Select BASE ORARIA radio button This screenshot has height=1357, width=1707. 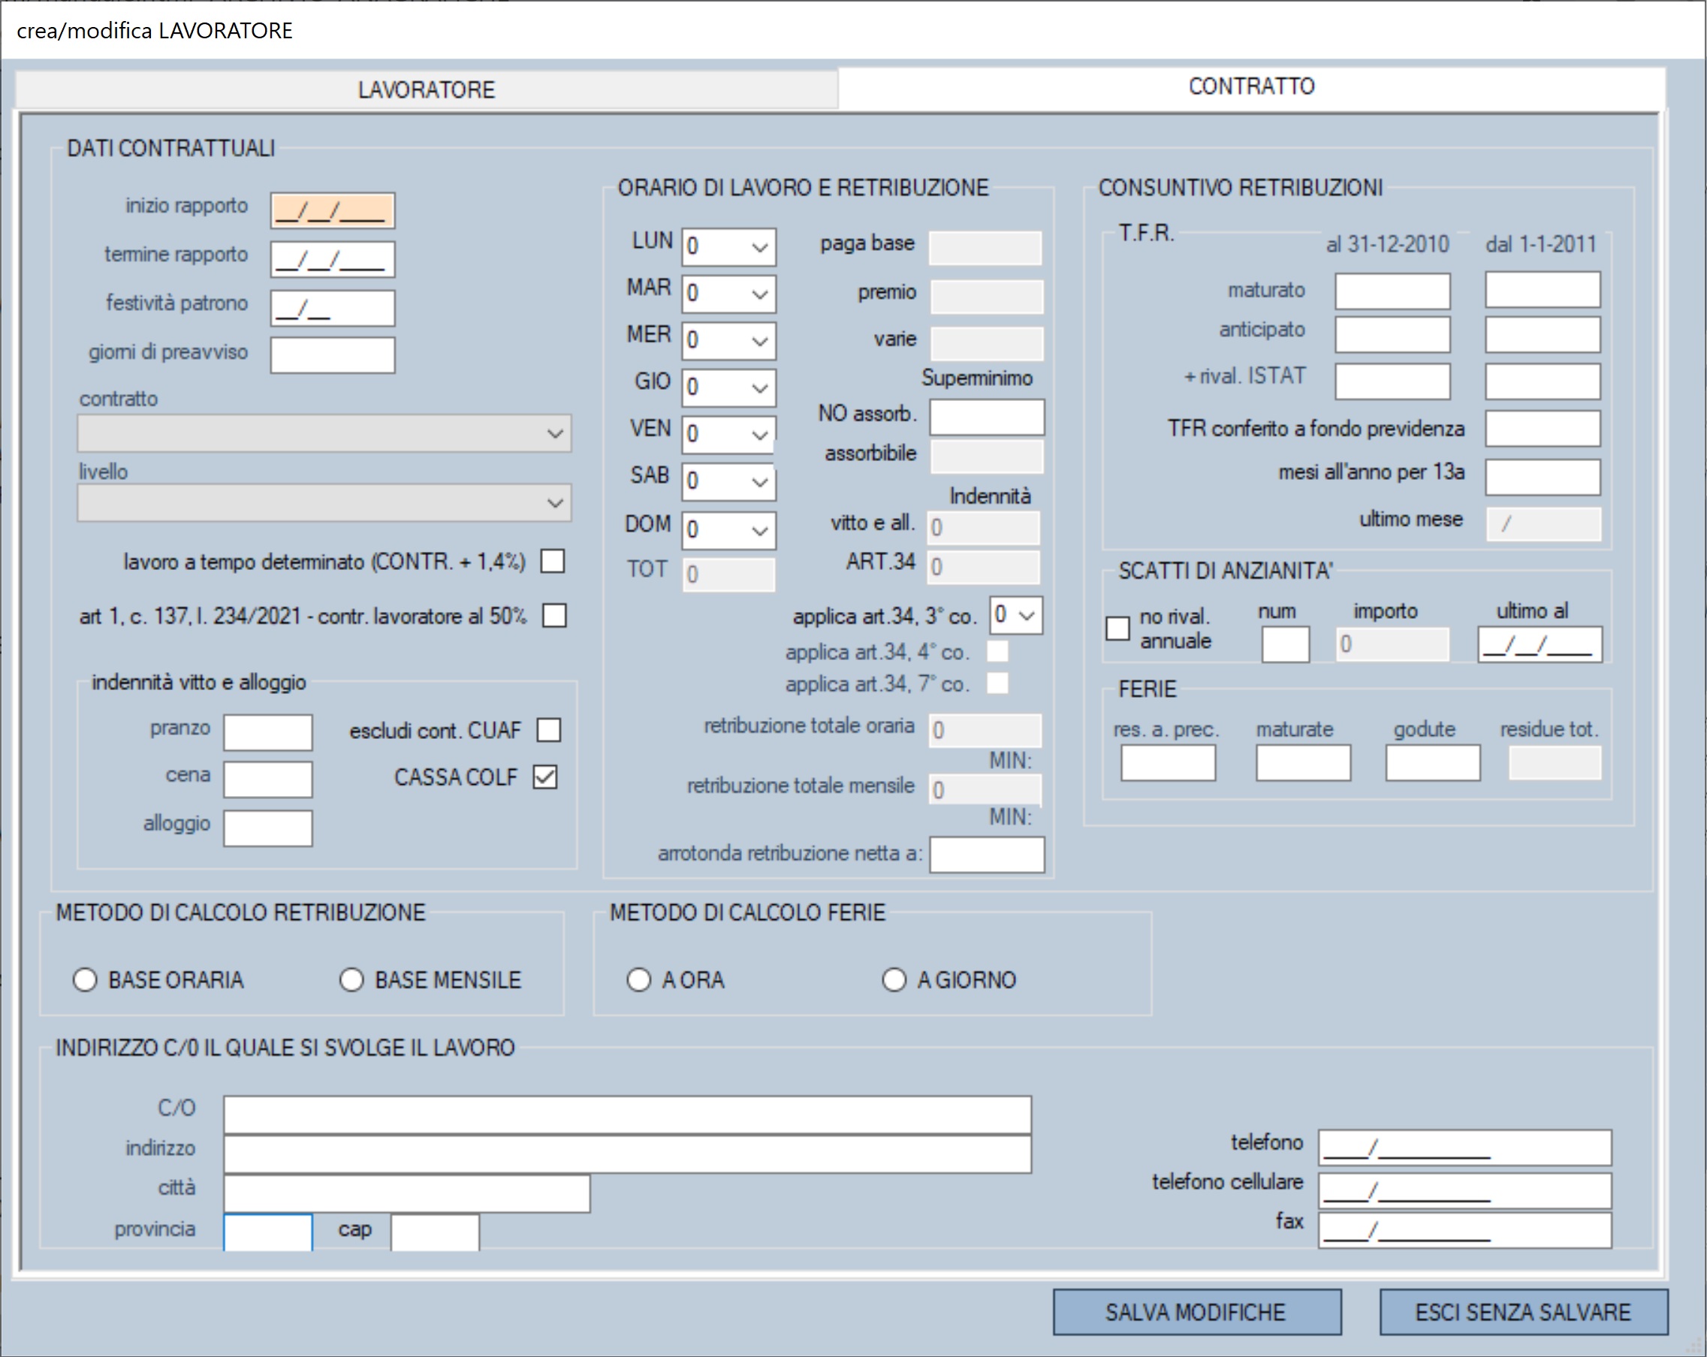[85, 979]
